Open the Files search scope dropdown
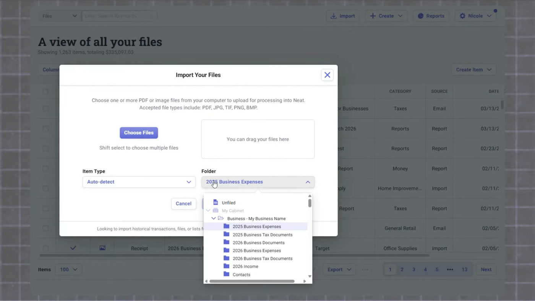 [x=60, y=16]
